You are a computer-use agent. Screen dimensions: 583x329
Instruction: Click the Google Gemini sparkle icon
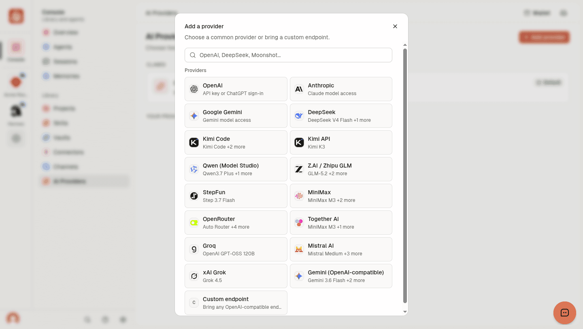[x=194, y=116]
